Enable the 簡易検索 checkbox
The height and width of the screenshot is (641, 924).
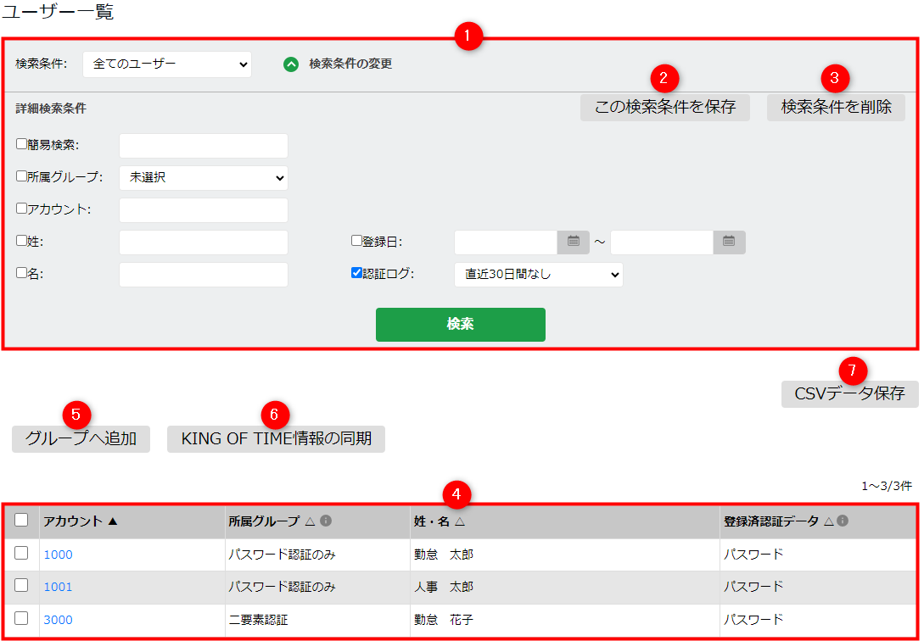pos(21,143)
